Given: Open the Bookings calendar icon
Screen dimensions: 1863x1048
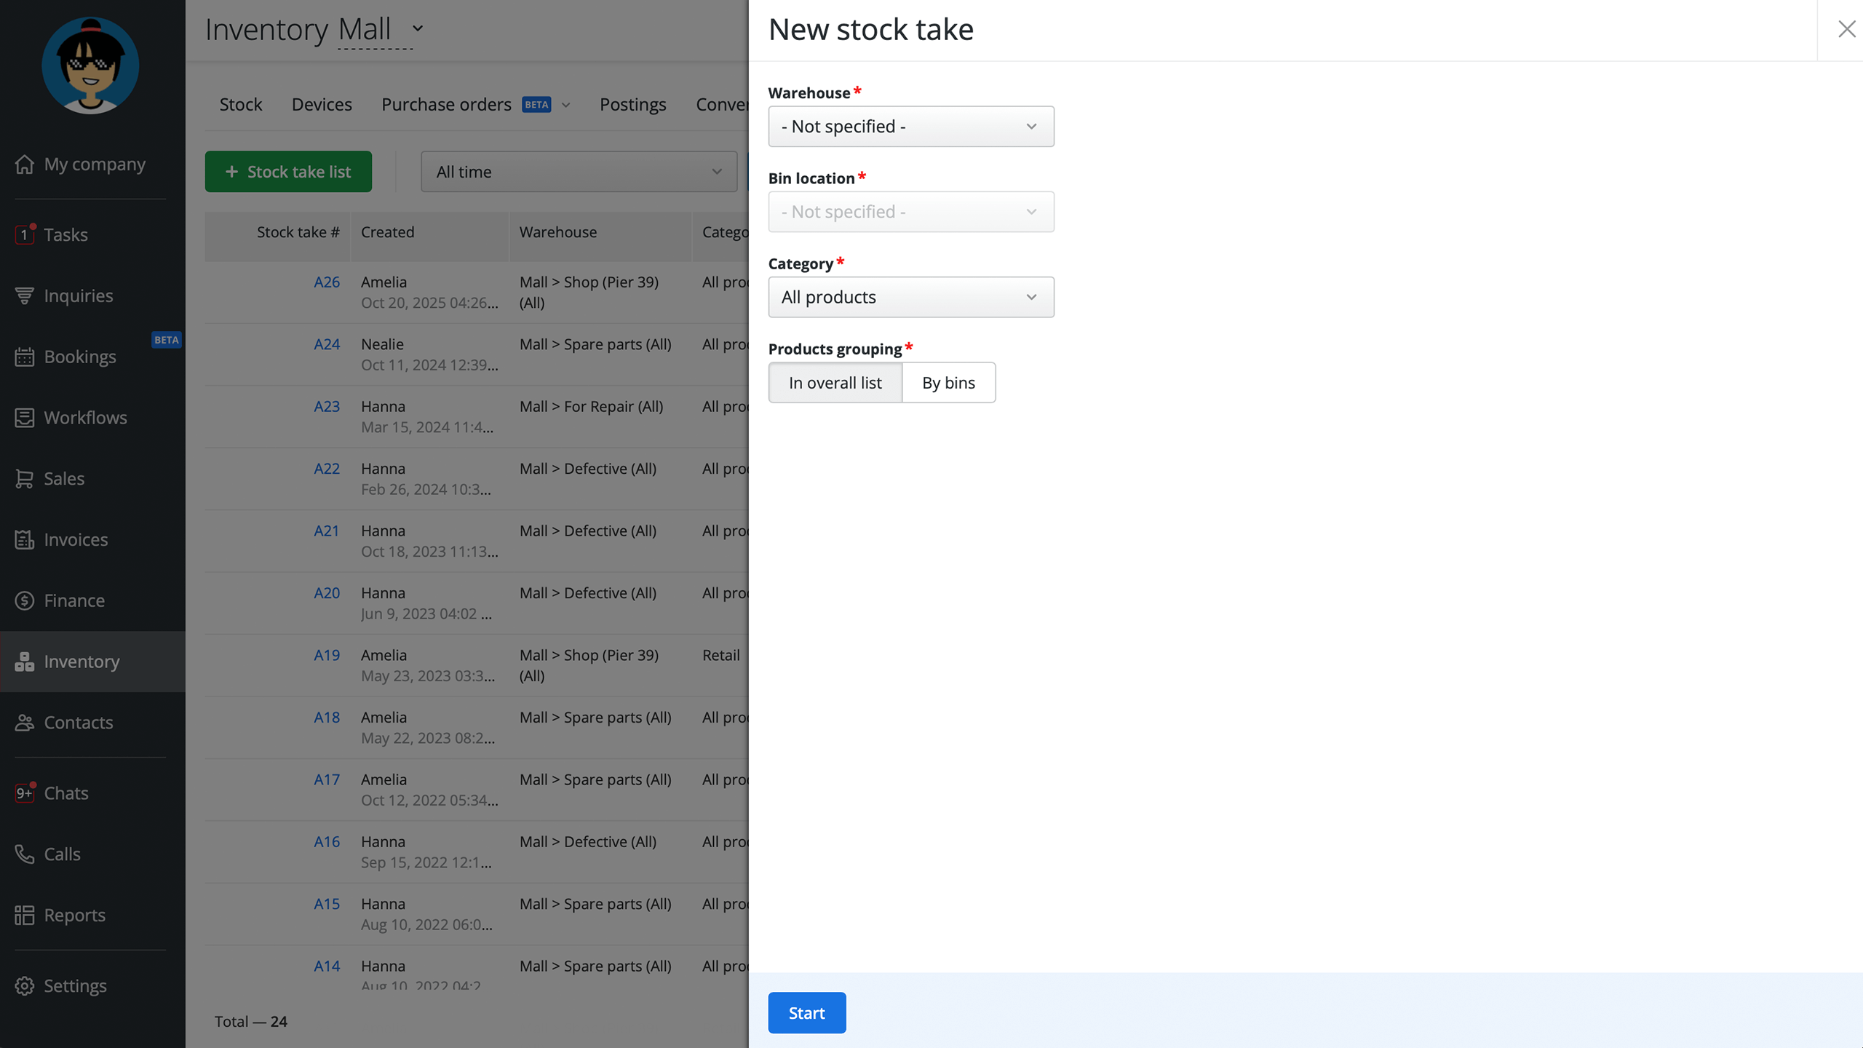Looking at the screenshot, I should (x=25, y=357).
